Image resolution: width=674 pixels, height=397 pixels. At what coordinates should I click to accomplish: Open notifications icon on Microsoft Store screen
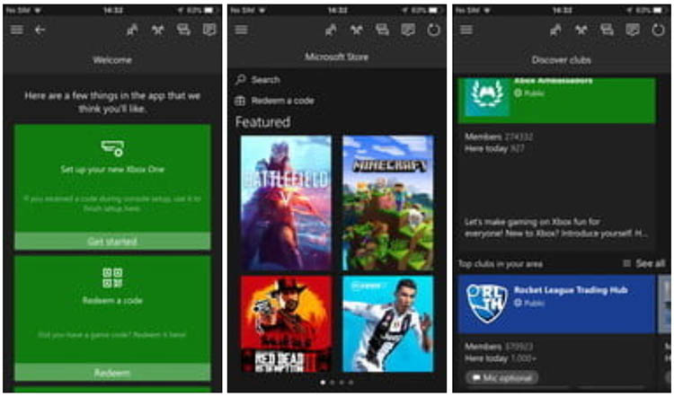tap(408, 30)
